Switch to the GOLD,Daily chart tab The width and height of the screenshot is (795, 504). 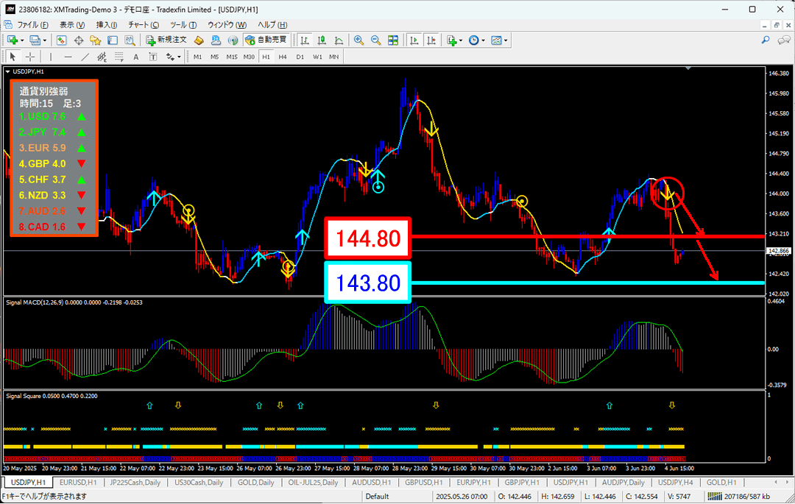pyautogui.click(x=255, y=483)
